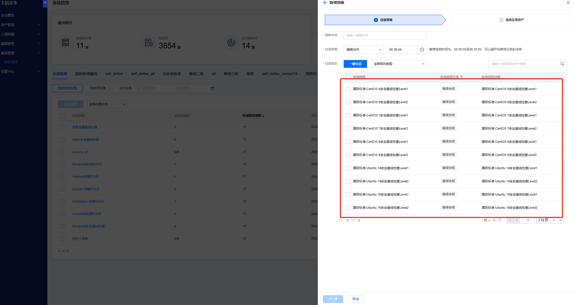Check 国际标准-CentOS 6安全基线检查Level1 rule
The height and width of the screenshot is (305, 575).
348,89
